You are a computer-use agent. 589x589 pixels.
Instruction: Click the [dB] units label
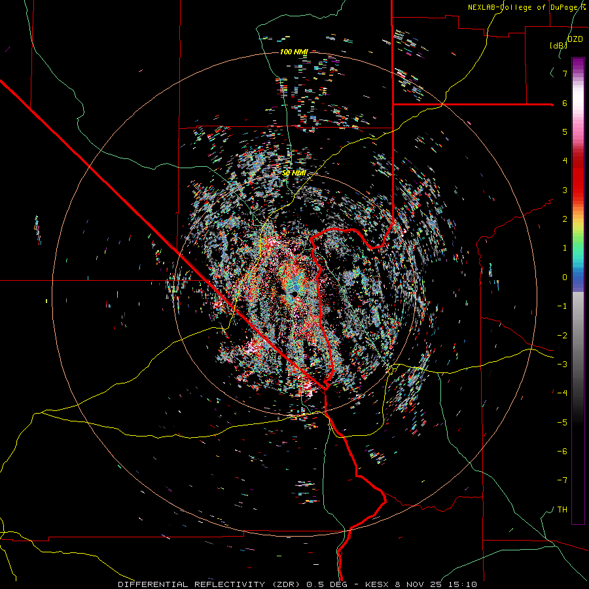pyautogui.click(x=558, y=45)
